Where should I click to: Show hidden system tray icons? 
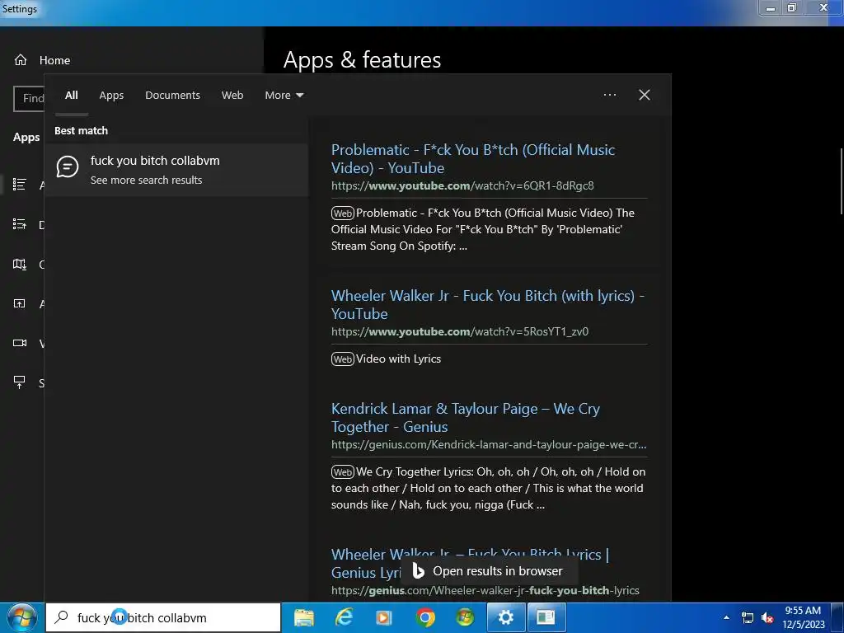pos(726,617)
